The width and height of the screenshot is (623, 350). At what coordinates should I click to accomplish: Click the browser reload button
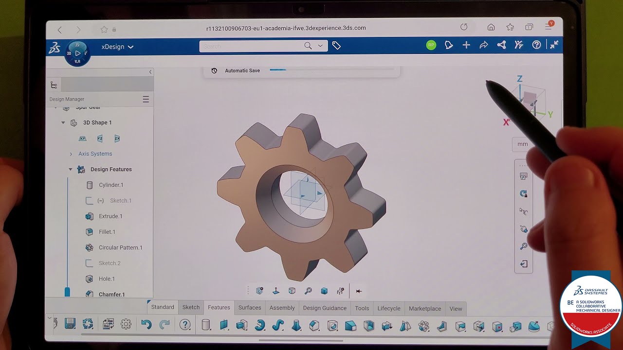[464, 27]
